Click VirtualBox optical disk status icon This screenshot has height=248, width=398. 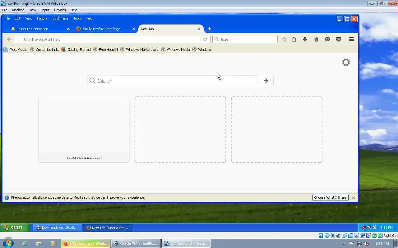click(327, 236)
